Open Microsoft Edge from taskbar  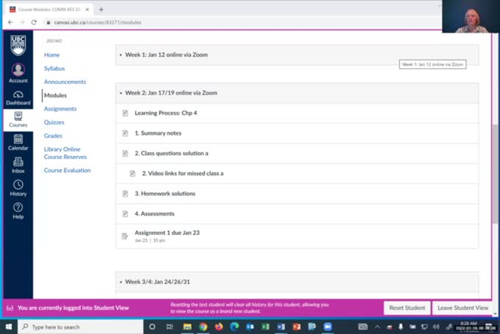tap(234, 326)
